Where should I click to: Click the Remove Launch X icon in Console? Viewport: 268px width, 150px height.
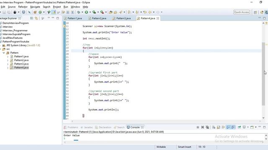point(203,127)
